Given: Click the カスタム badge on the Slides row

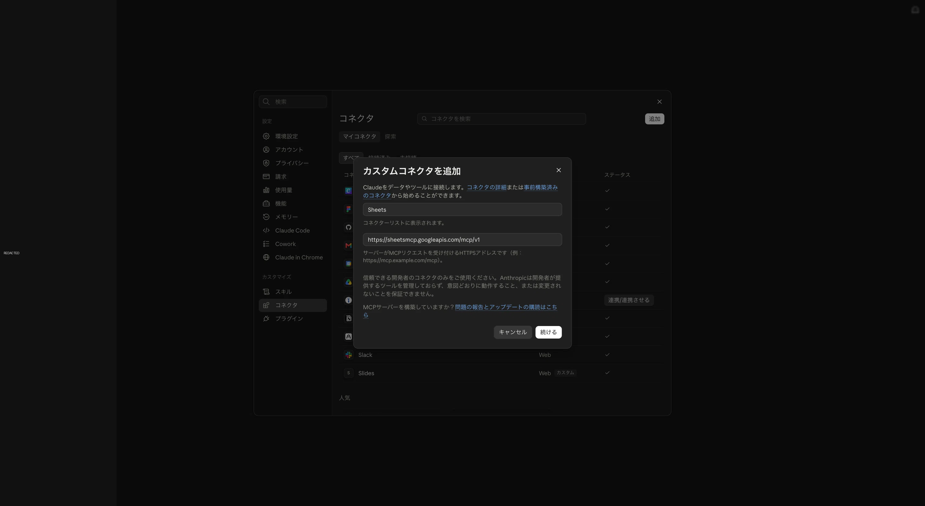Looking at the screenshot, I should point(565,373).
